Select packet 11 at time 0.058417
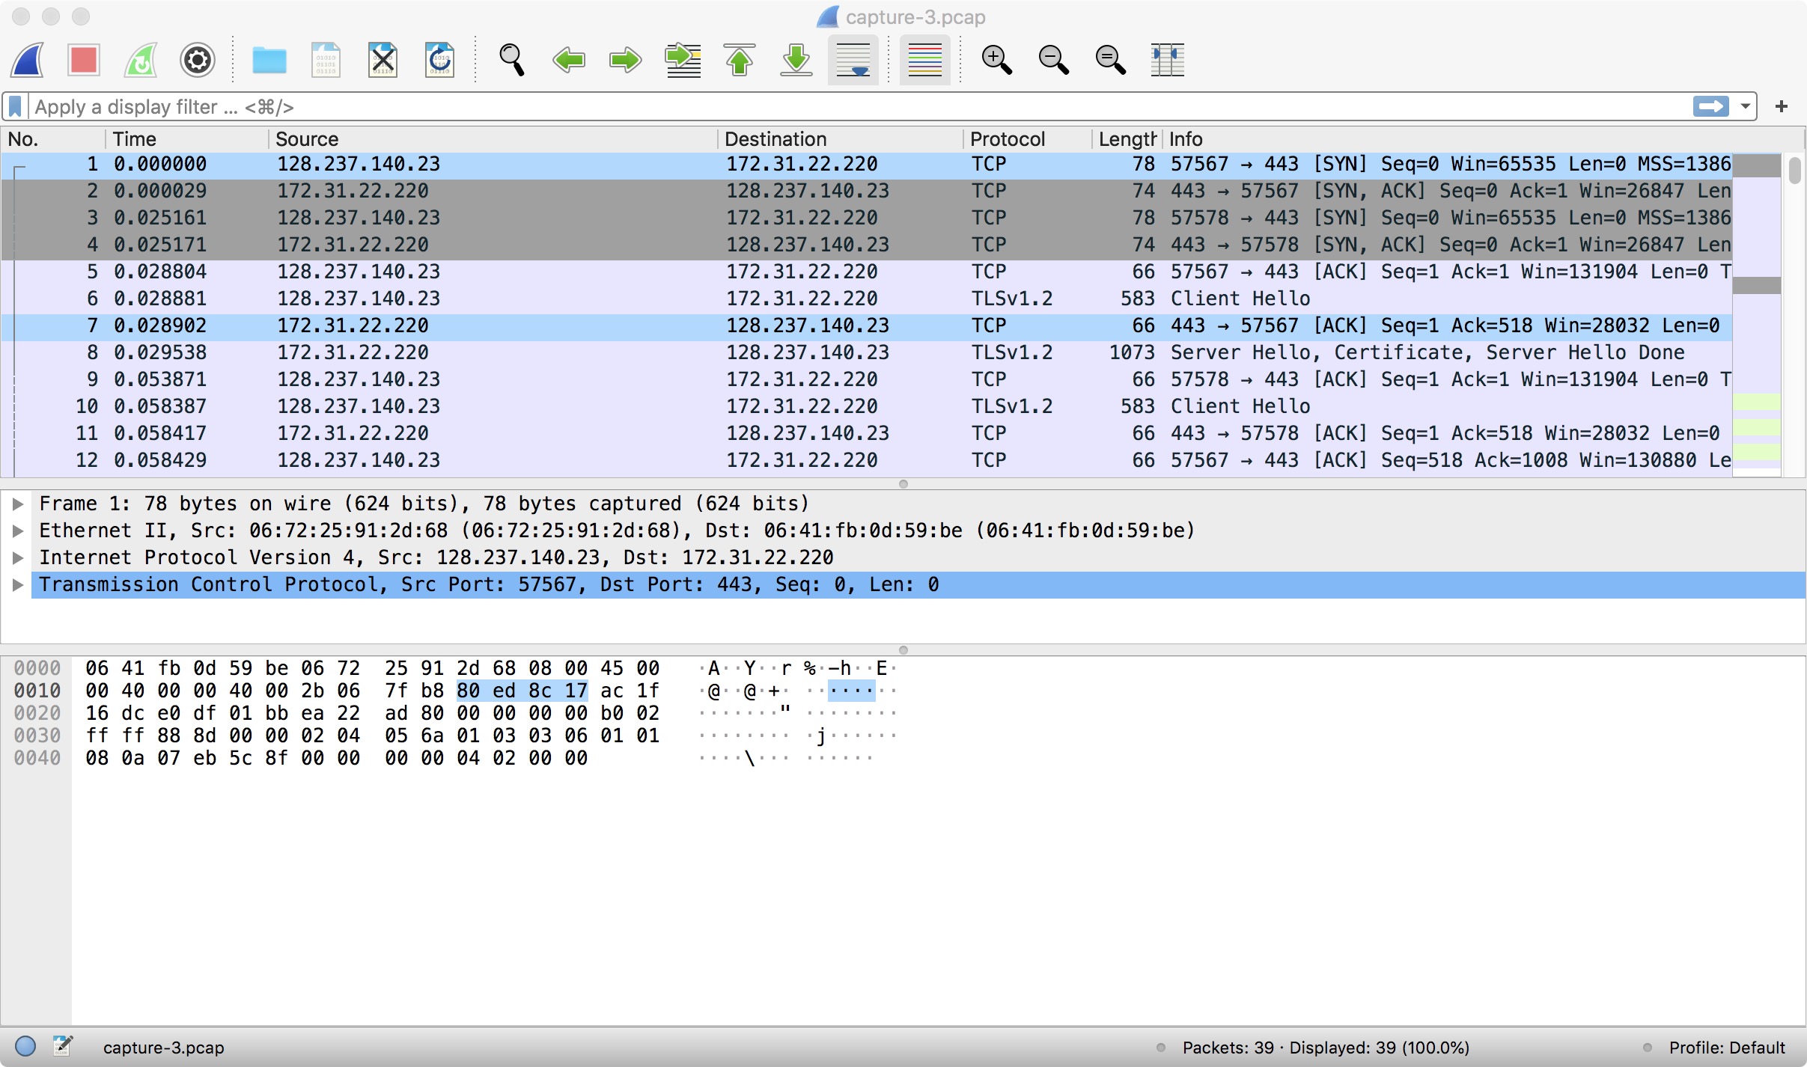 (x=867, y=433)
